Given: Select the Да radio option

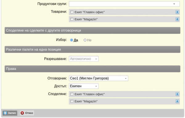Looking at the screenshot, I should coord(72,40).
